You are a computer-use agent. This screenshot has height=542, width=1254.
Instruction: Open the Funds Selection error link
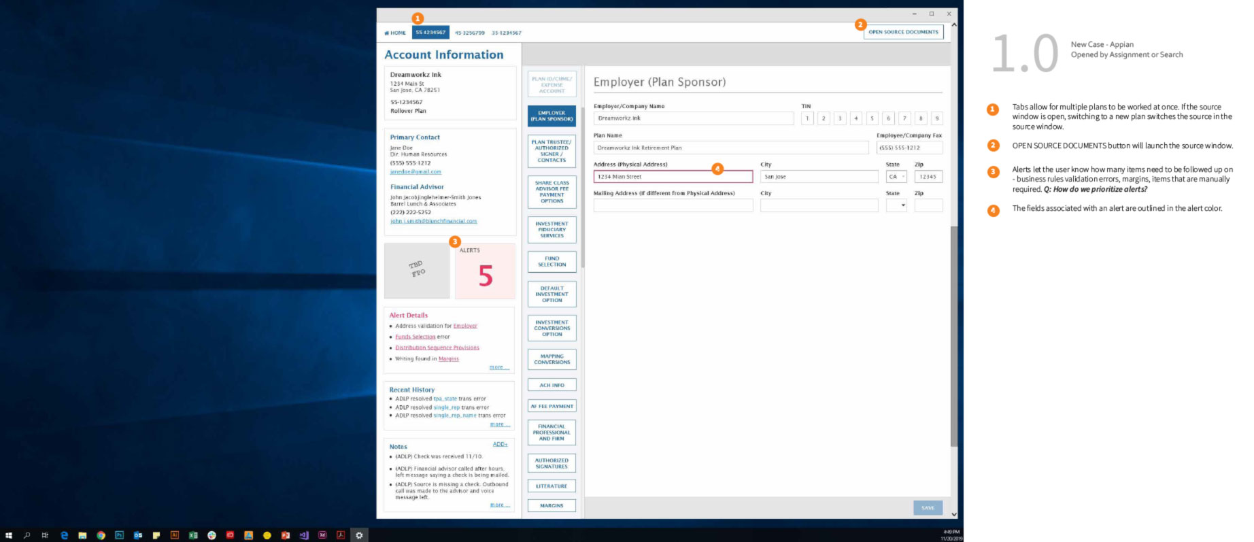tap(415, 337)
